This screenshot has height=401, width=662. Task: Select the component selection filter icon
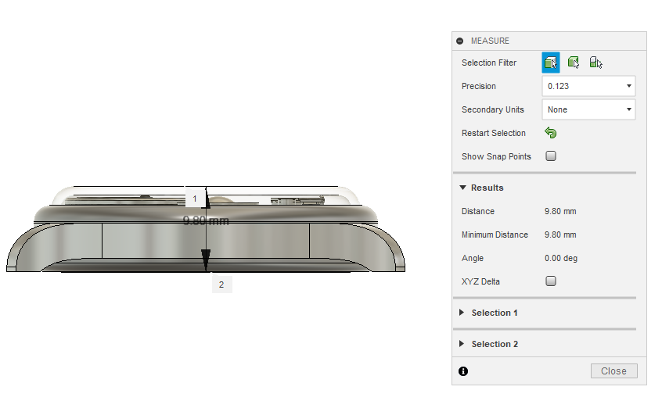click(x=595, y=63)
